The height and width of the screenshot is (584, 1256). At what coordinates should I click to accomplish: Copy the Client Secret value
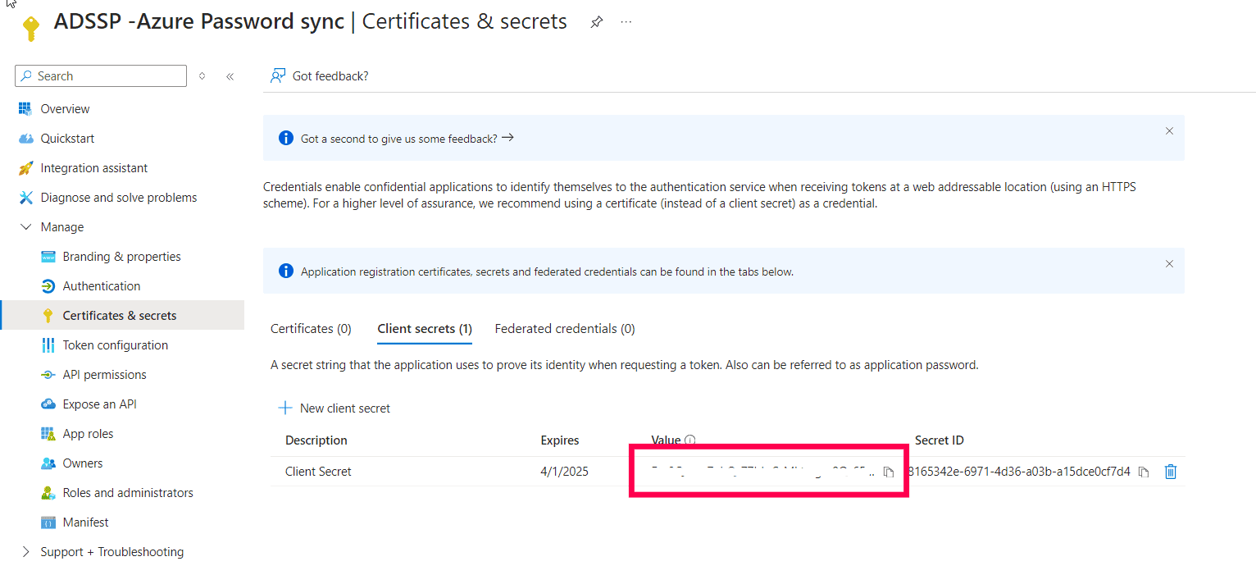pos(889,472)
